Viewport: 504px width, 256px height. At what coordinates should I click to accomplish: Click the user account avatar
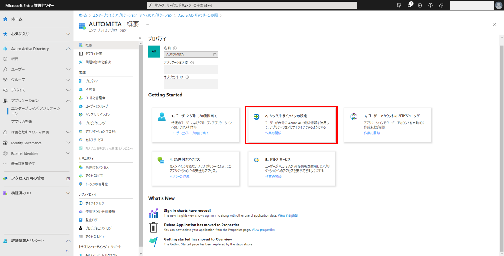[x=499, y=5]
